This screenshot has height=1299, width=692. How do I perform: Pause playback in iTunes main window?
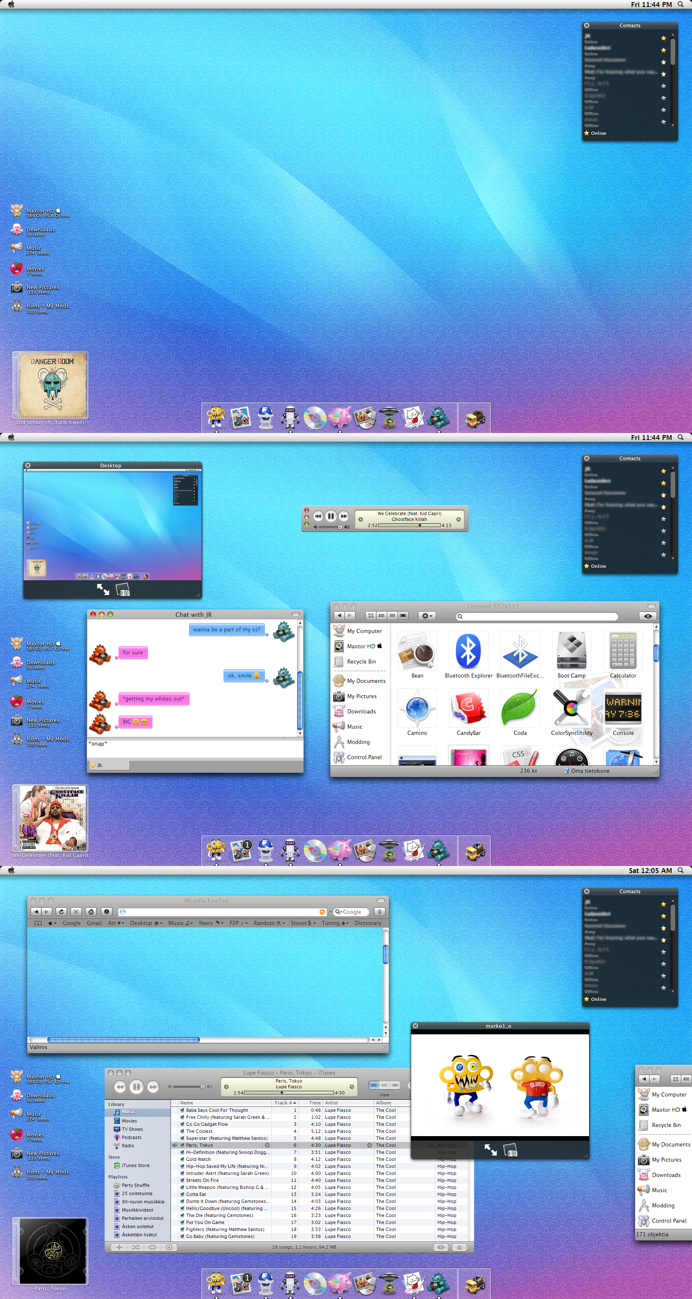click(x=136, y=1087)
